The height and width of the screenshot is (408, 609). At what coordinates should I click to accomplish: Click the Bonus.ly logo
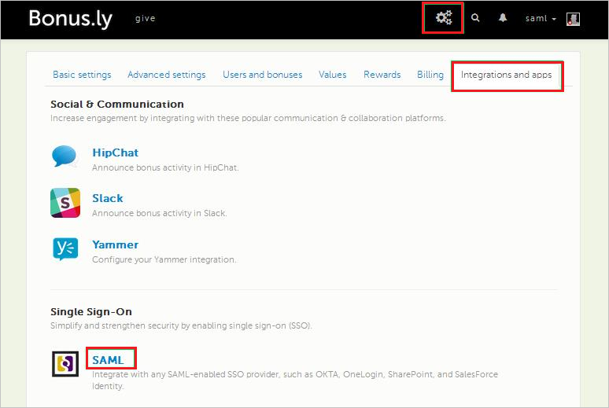71,19
